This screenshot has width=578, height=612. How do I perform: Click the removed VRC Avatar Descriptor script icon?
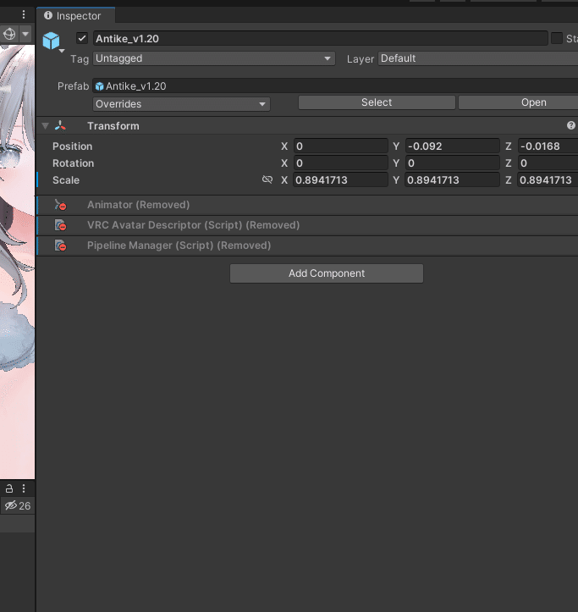(x=60, y=225)
